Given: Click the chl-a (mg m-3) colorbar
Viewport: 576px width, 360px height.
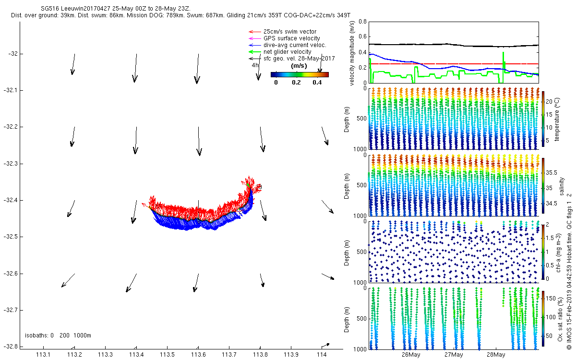Looking at the screenshot, I should click(543, 252).
